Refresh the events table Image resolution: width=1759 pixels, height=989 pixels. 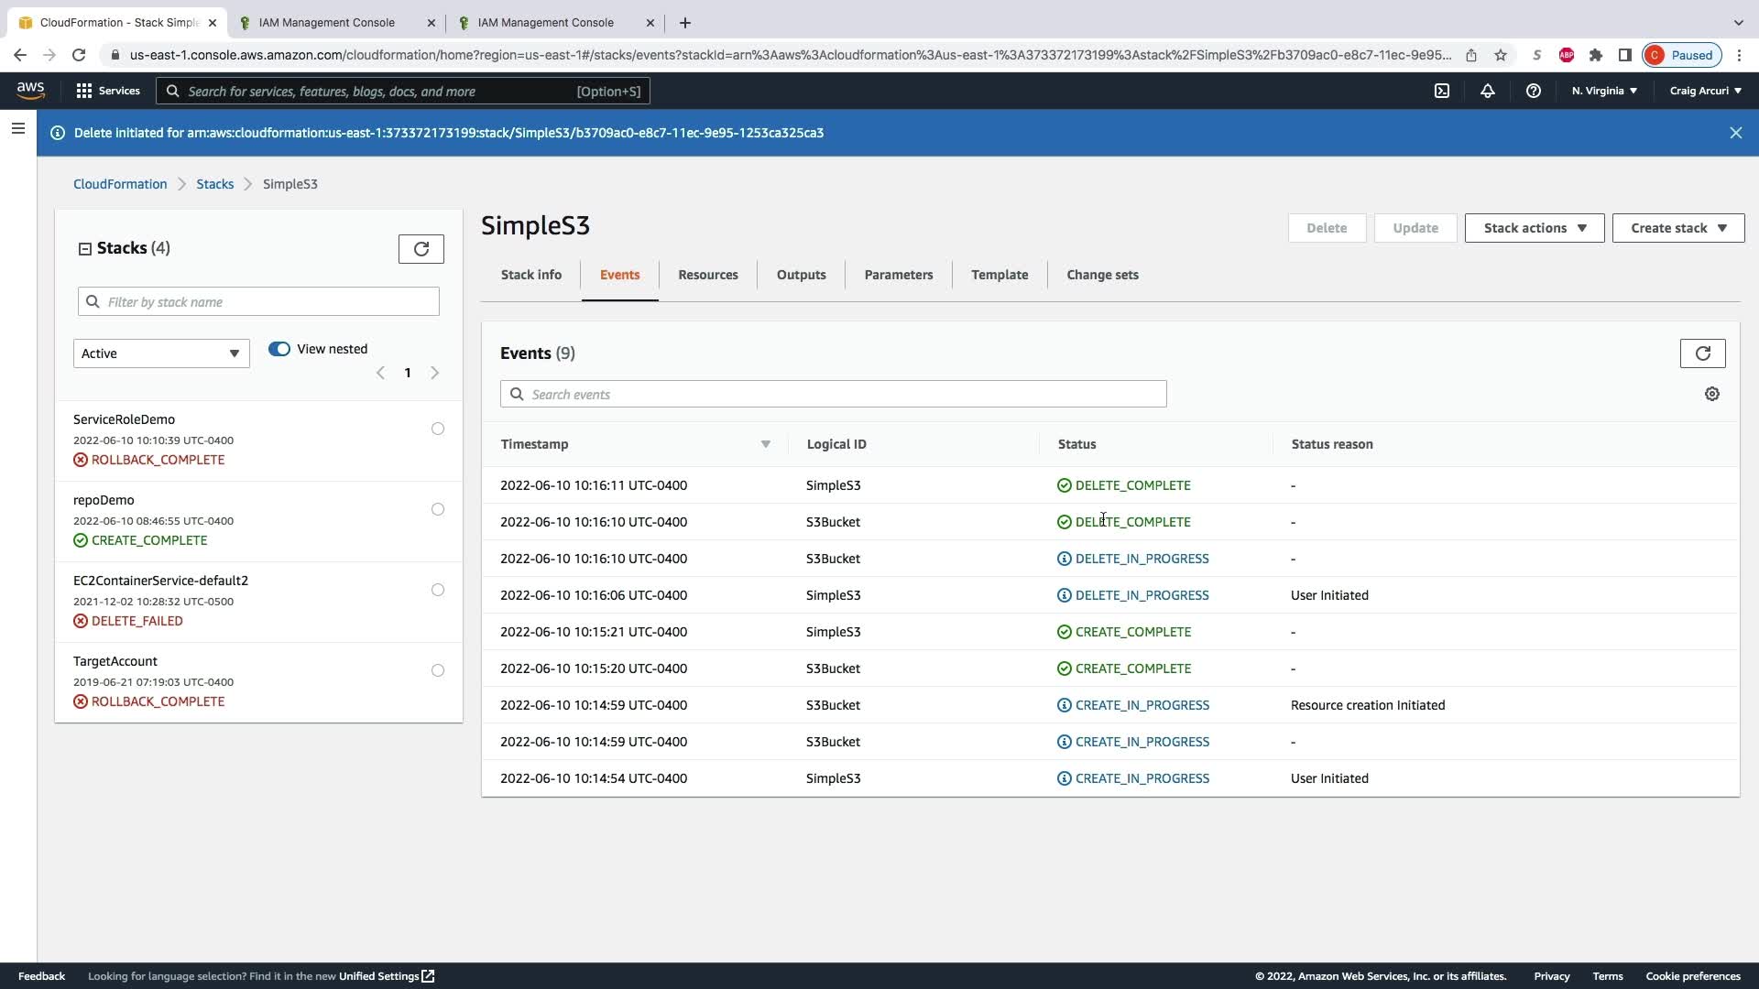[1702, 353]
